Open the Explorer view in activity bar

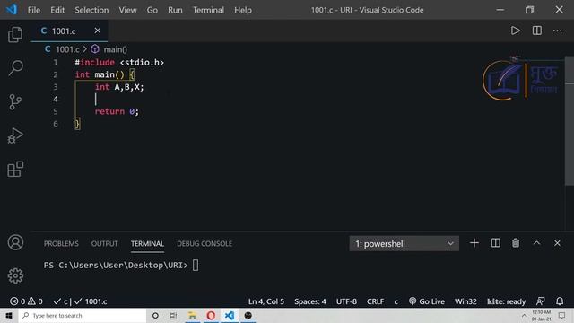click(x=15, y=34)
